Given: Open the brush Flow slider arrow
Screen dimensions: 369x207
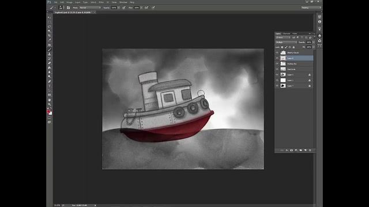Looking at the screenshot, I should point(141,7).
